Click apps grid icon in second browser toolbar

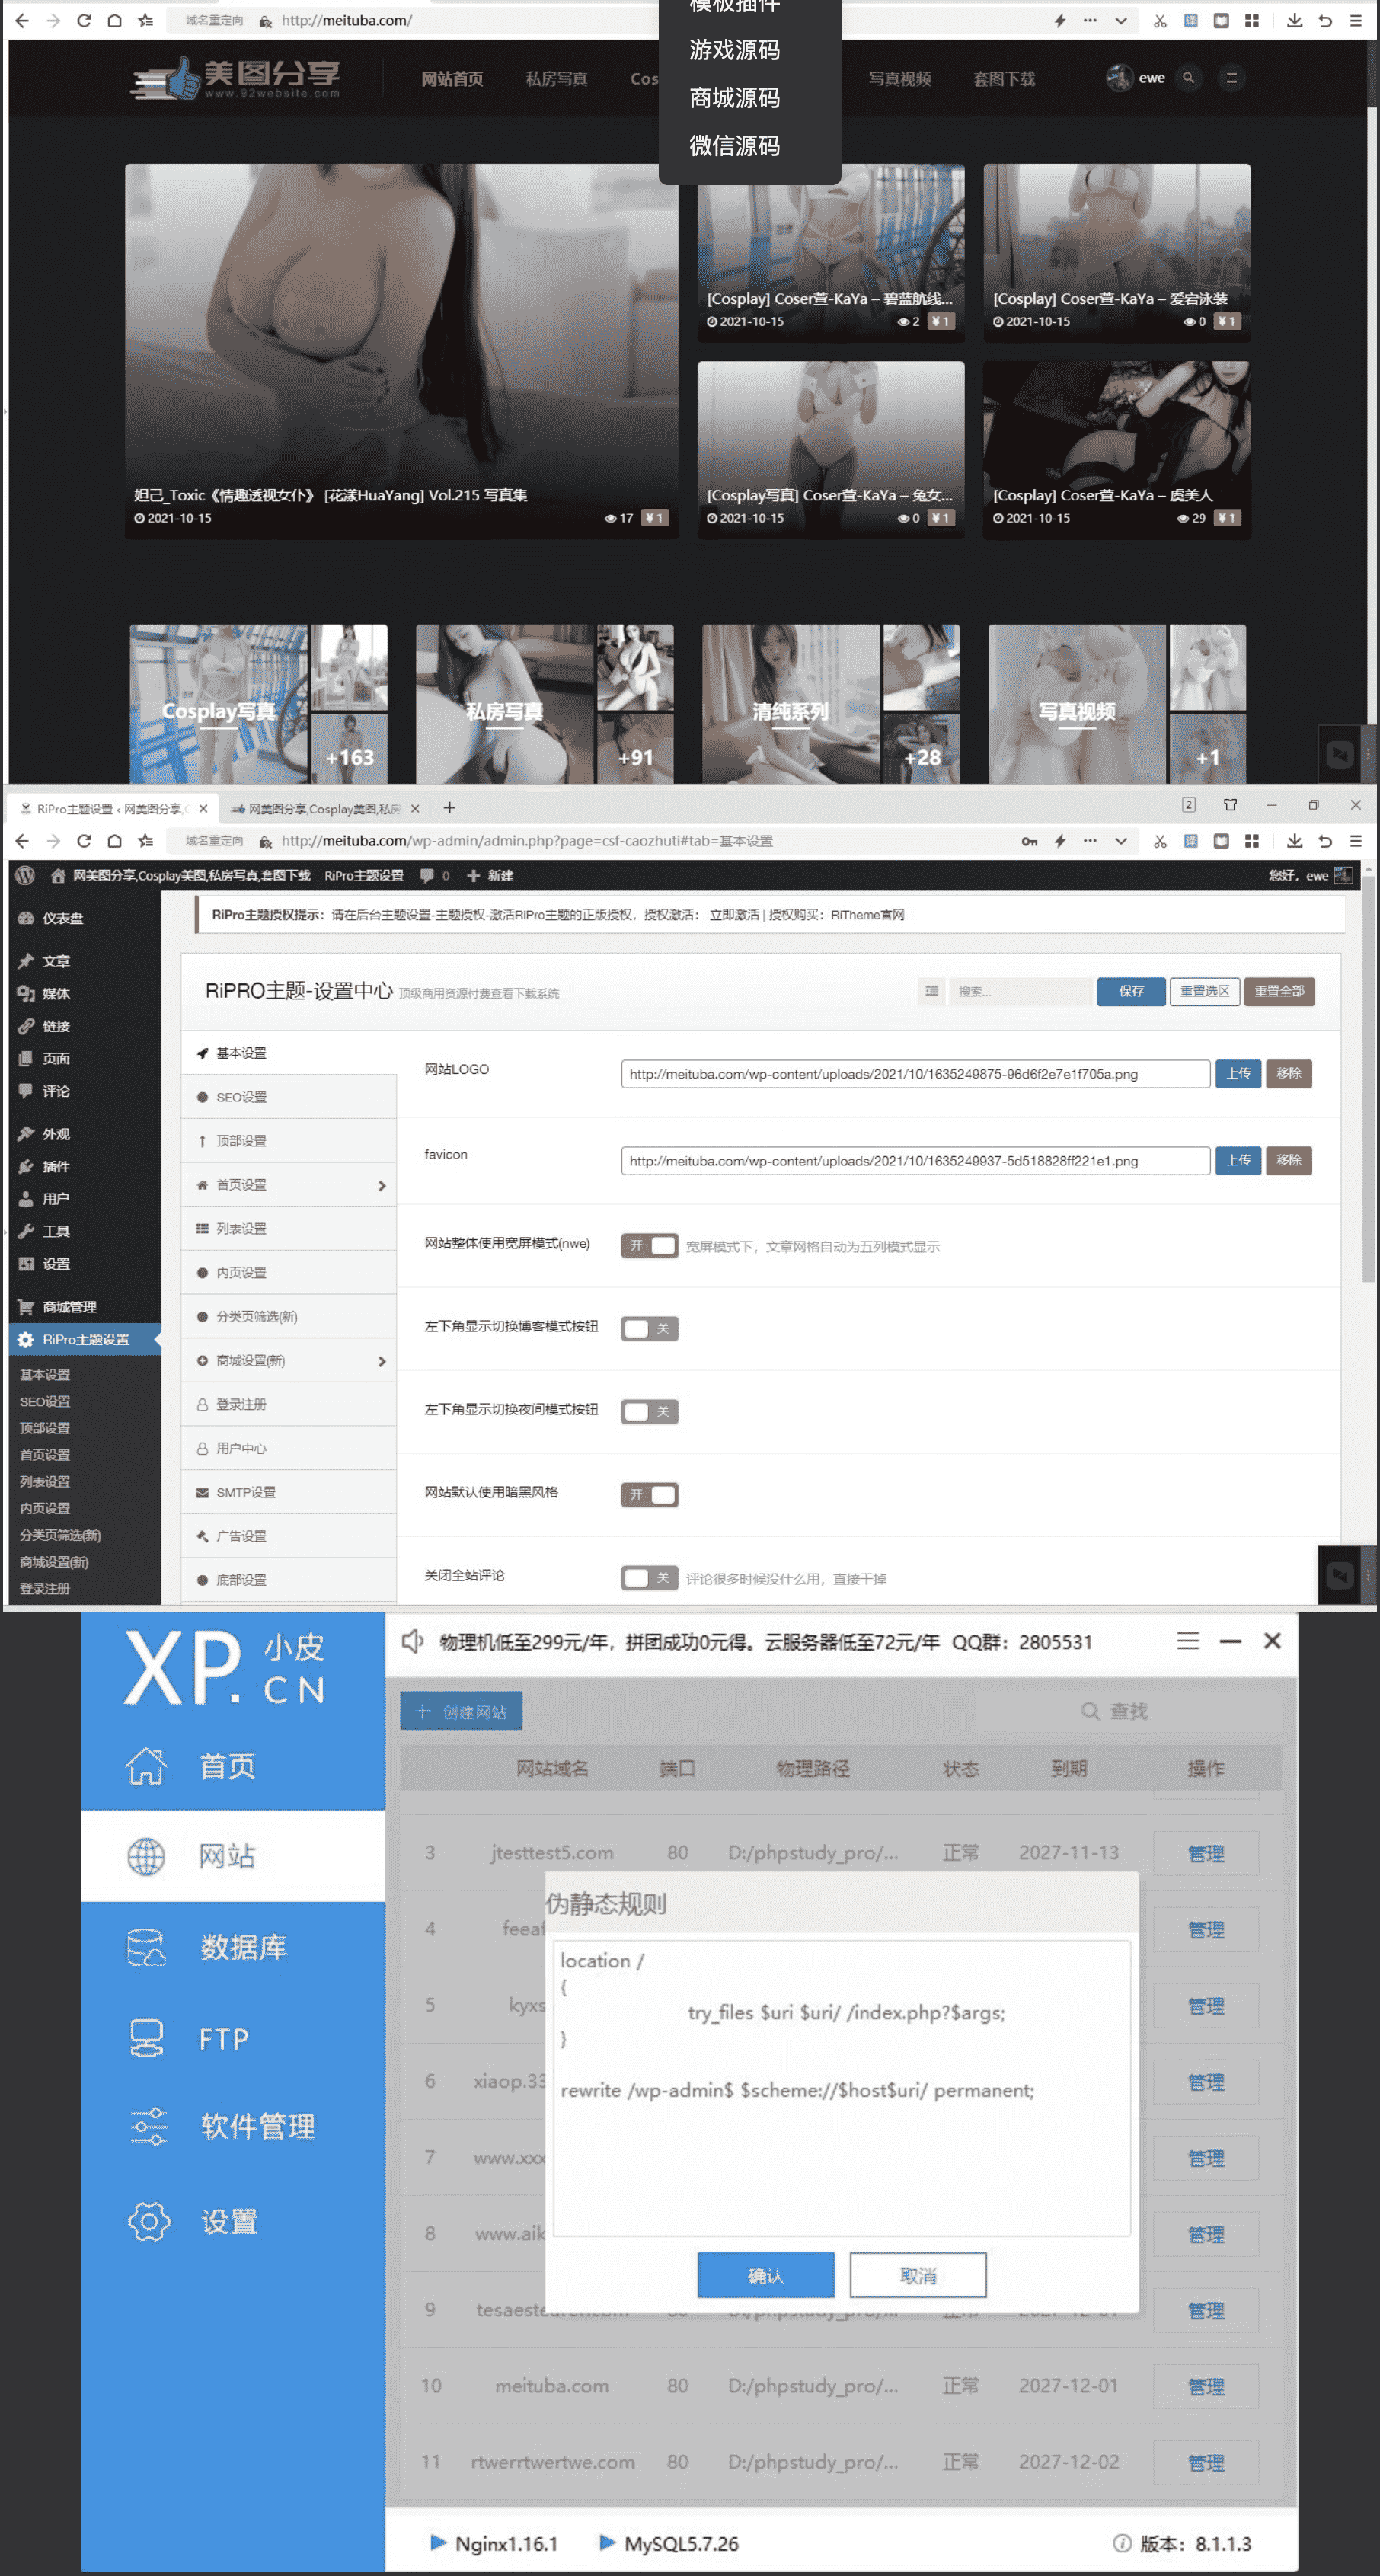click(x=1251, y=841)
